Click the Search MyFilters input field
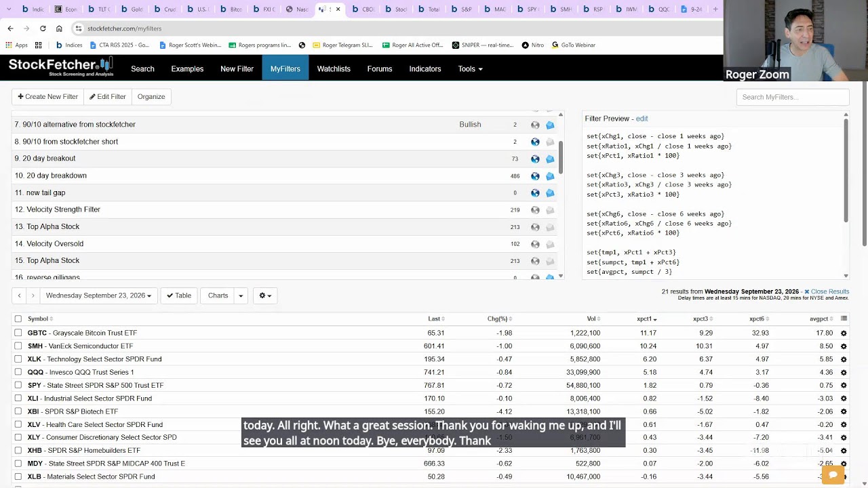 [793, 97]
